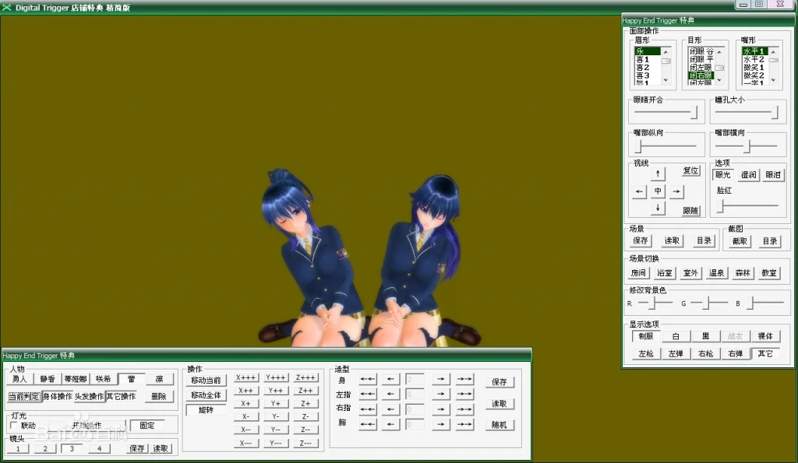Image resolution: width=798 pixels, height=463 pixels.
Task: Click the left arrow in the 视线 gaze pad
Action: pos(640,191)
